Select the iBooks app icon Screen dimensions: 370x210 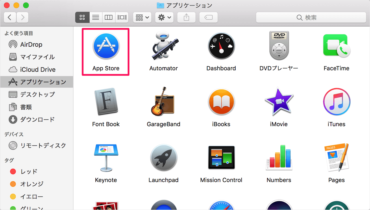pos(221,102)
